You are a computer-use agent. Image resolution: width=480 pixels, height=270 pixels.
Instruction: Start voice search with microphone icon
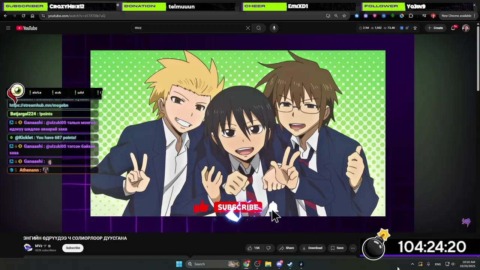pos(274,28)
